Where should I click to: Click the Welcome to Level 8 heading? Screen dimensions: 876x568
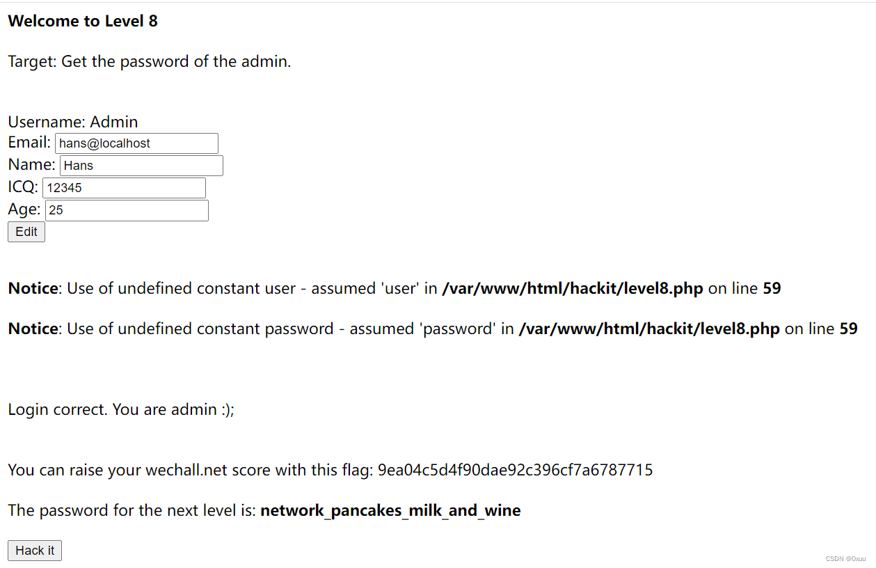82,21
